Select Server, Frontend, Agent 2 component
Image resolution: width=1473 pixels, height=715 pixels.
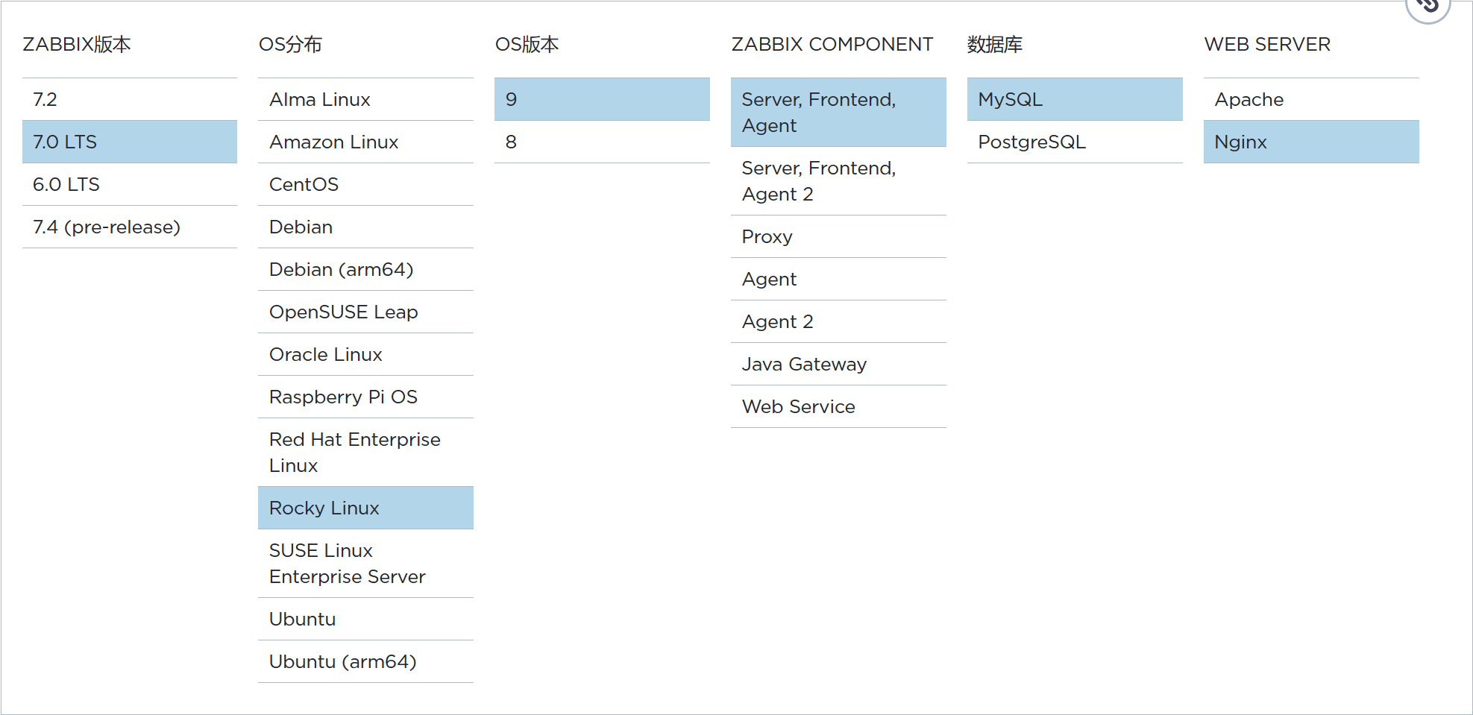pyautogui.click(x=838, y=181)
